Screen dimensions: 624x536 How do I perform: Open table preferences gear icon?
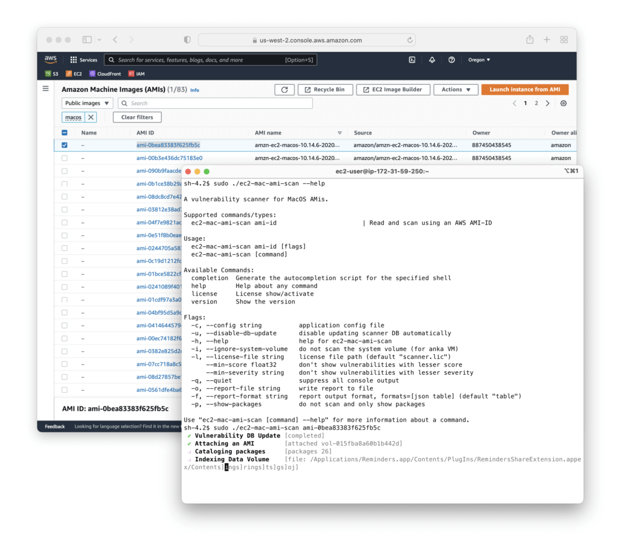564,103
